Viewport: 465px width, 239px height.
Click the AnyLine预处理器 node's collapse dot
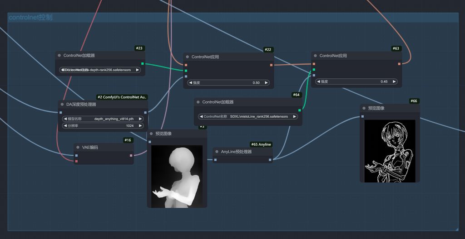pyautogui.click(x=217, y=152)
